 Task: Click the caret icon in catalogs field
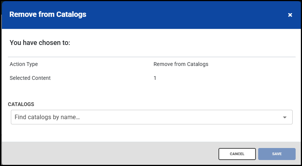285,117
